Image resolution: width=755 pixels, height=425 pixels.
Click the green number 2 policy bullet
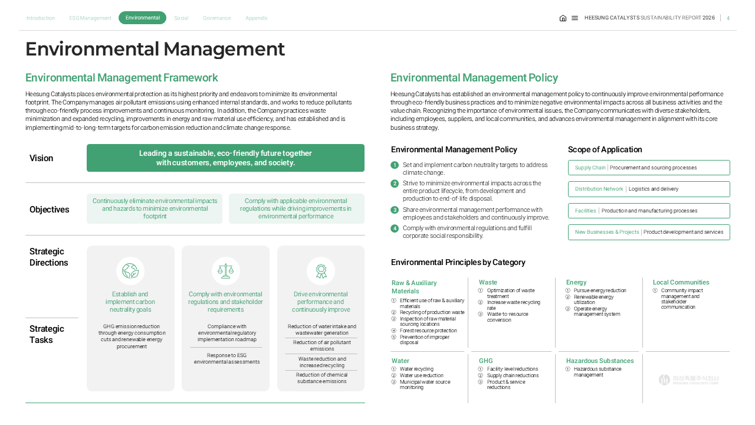pos(395,184)
